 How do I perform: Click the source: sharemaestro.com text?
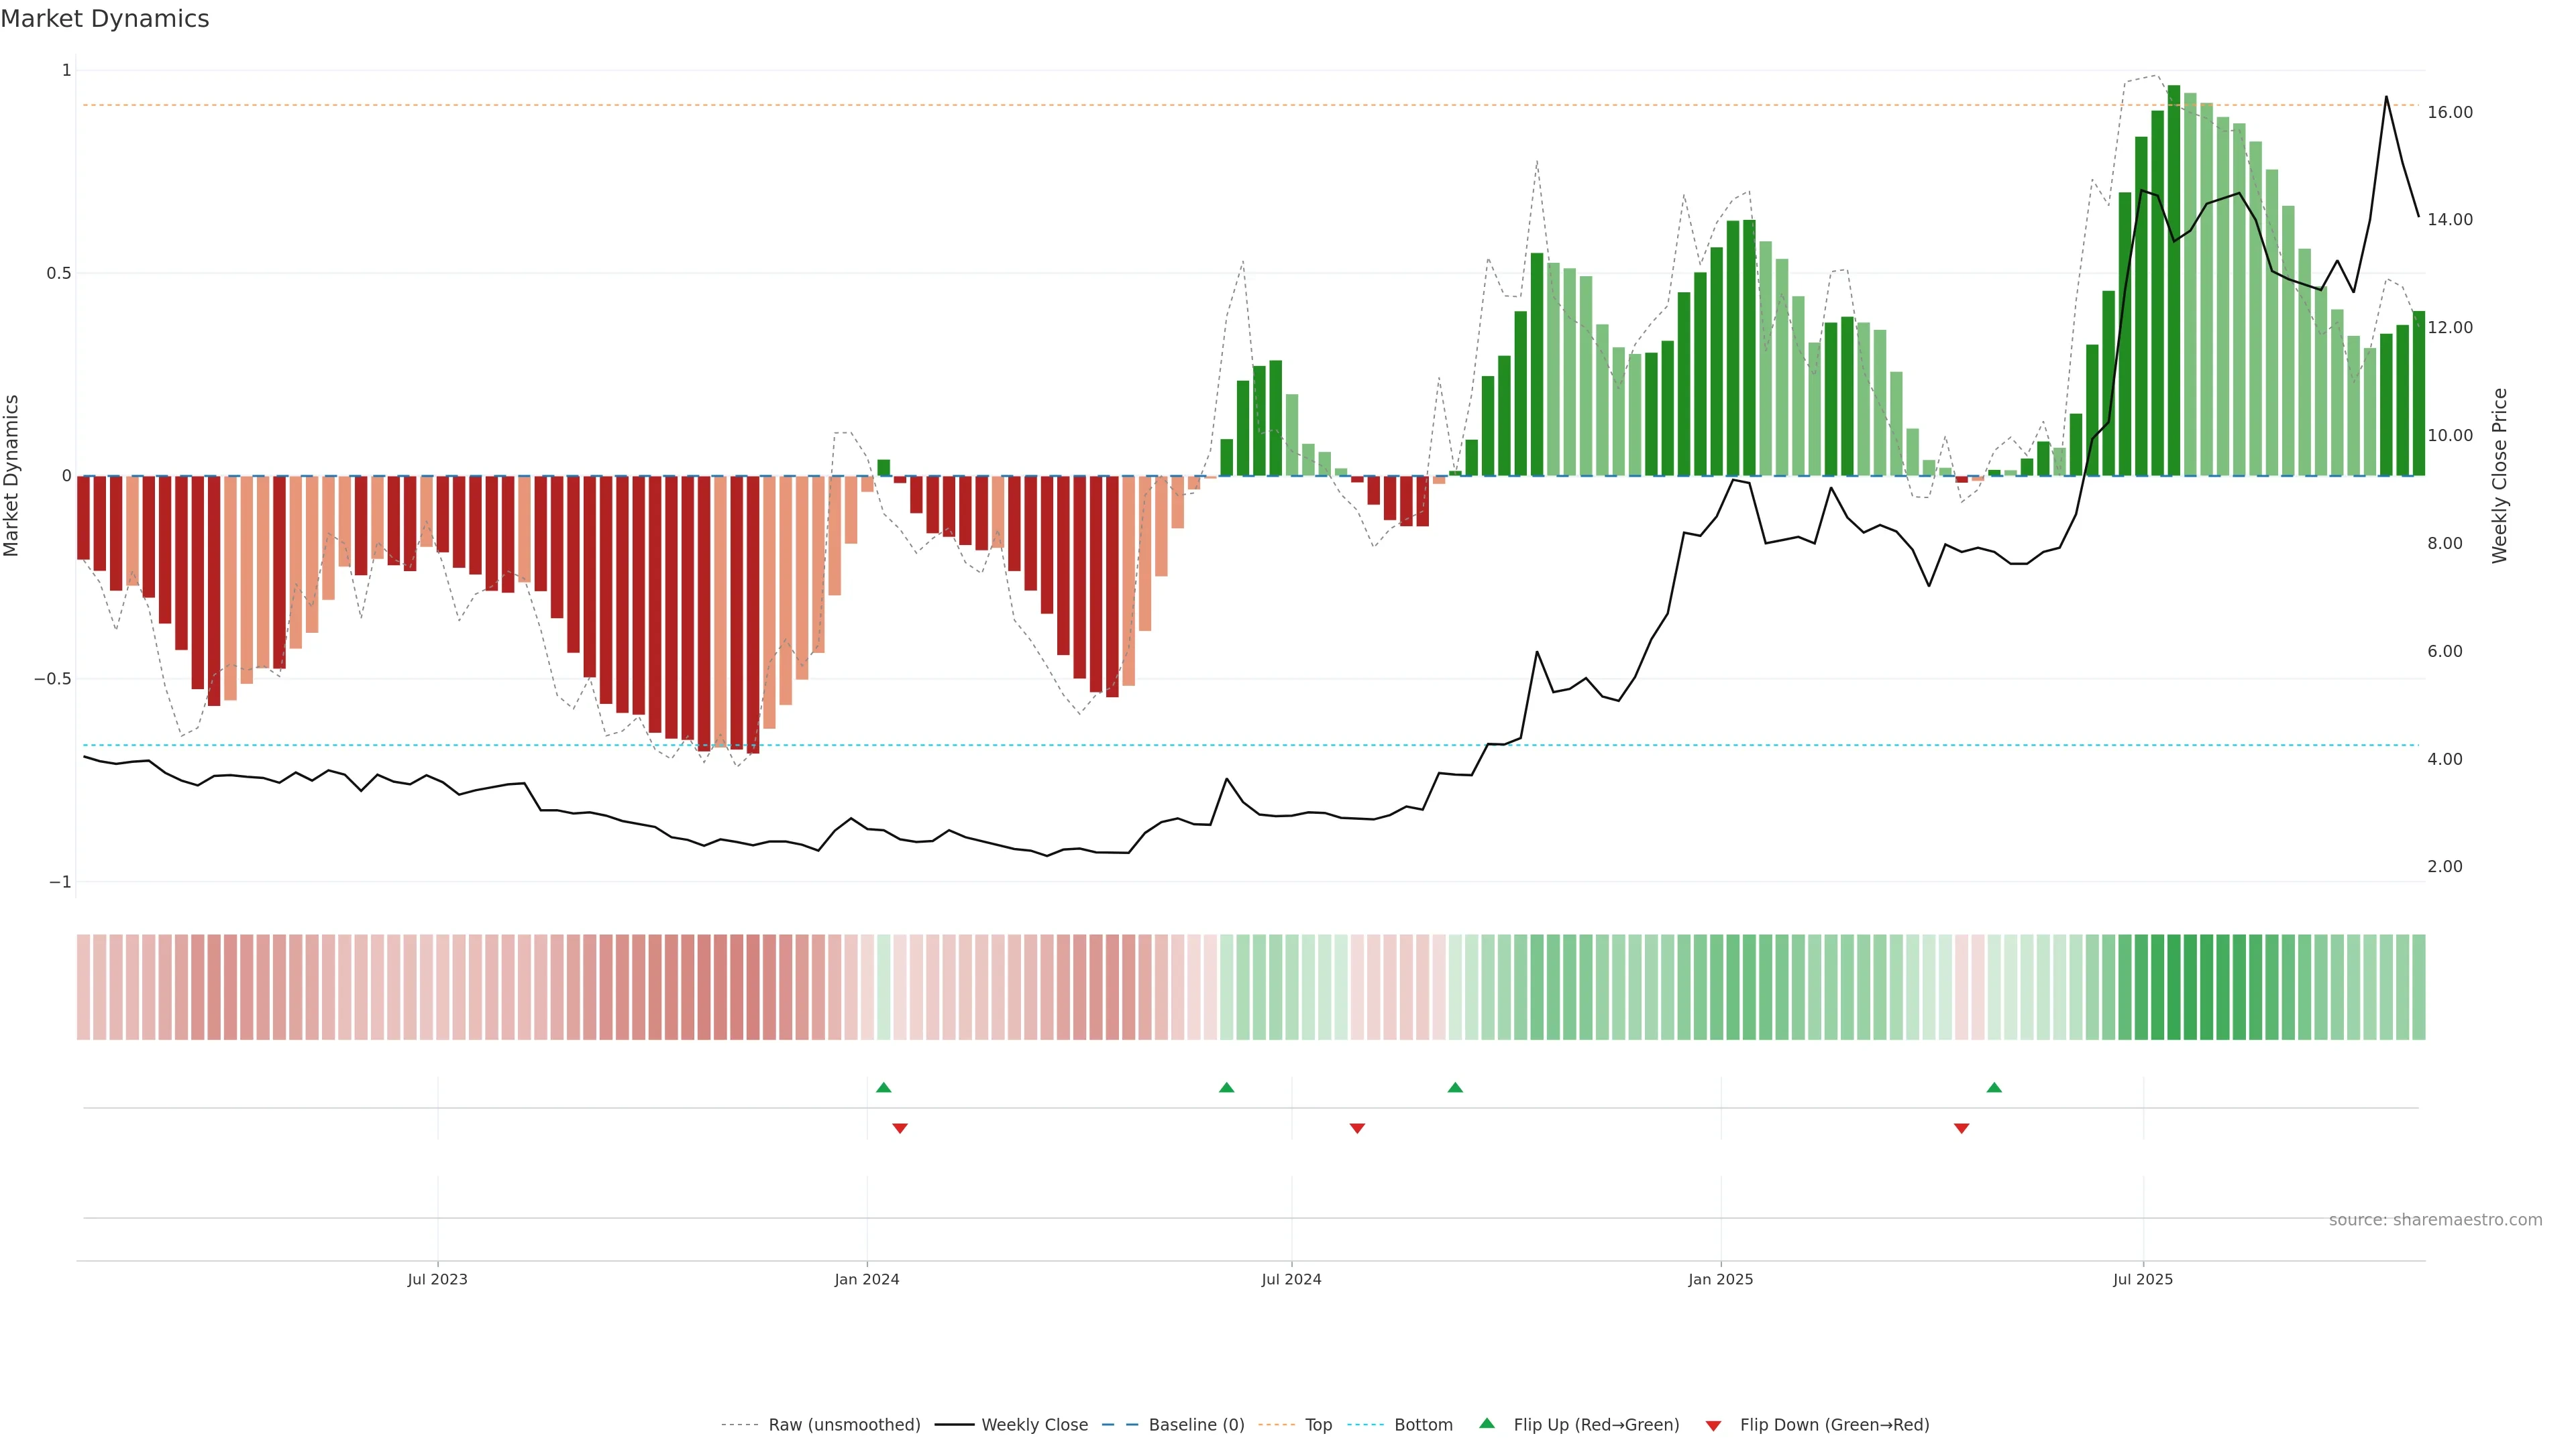point(2434,1220)
